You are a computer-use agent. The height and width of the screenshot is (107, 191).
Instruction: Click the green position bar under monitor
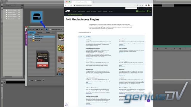[172, 46]
